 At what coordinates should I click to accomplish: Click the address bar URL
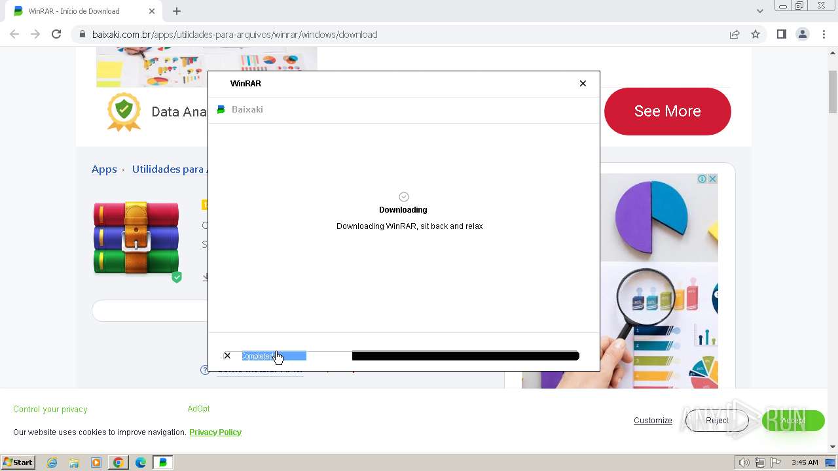point(235,35)
